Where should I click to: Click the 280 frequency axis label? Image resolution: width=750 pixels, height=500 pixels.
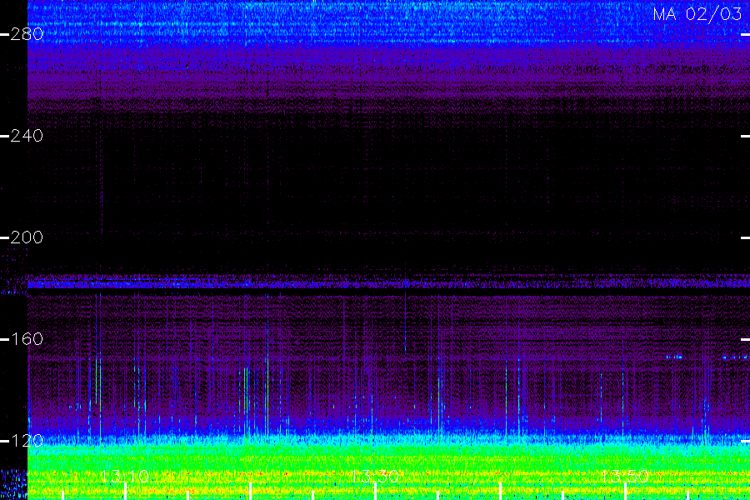pos(27,34)
